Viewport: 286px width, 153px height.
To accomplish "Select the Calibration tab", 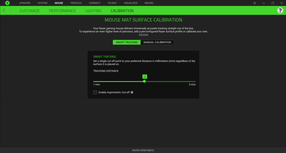I will point(122,11).
